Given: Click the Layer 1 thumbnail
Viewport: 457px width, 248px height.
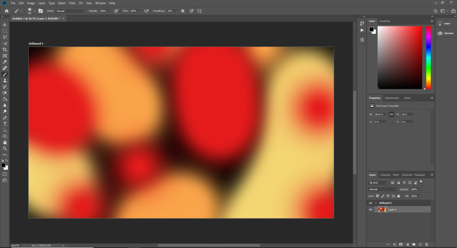Looking at the screenshot, I should pos(383,209).
